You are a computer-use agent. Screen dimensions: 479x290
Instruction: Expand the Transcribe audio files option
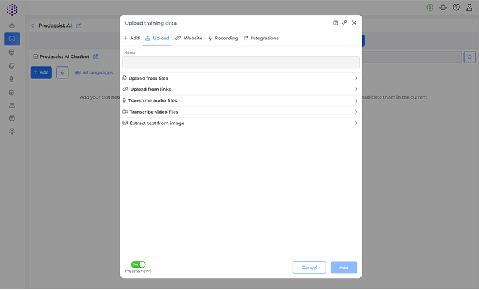(241, 100)
